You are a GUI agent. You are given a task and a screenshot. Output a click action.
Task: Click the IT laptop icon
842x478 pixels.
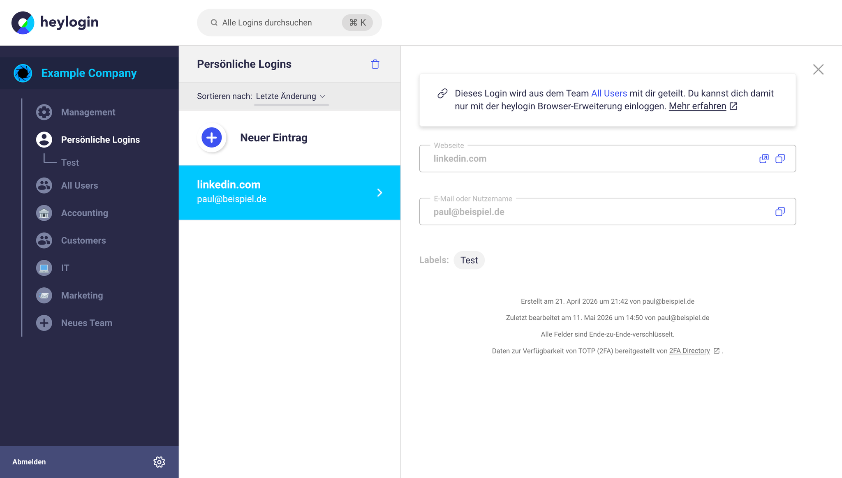tap(44, 268)
